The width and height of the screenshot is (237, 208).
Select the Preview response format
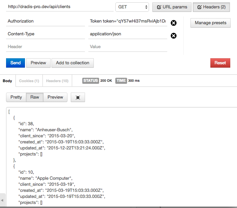click(x=55, y=97)
